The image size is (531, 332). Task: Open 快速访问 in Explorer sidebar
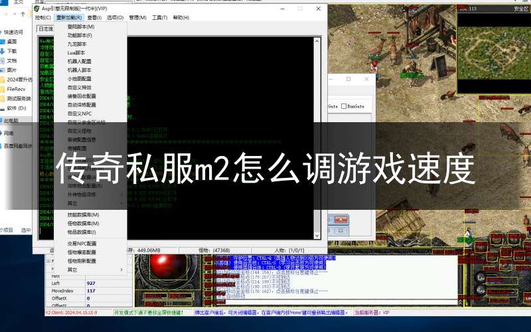(13, 32)
